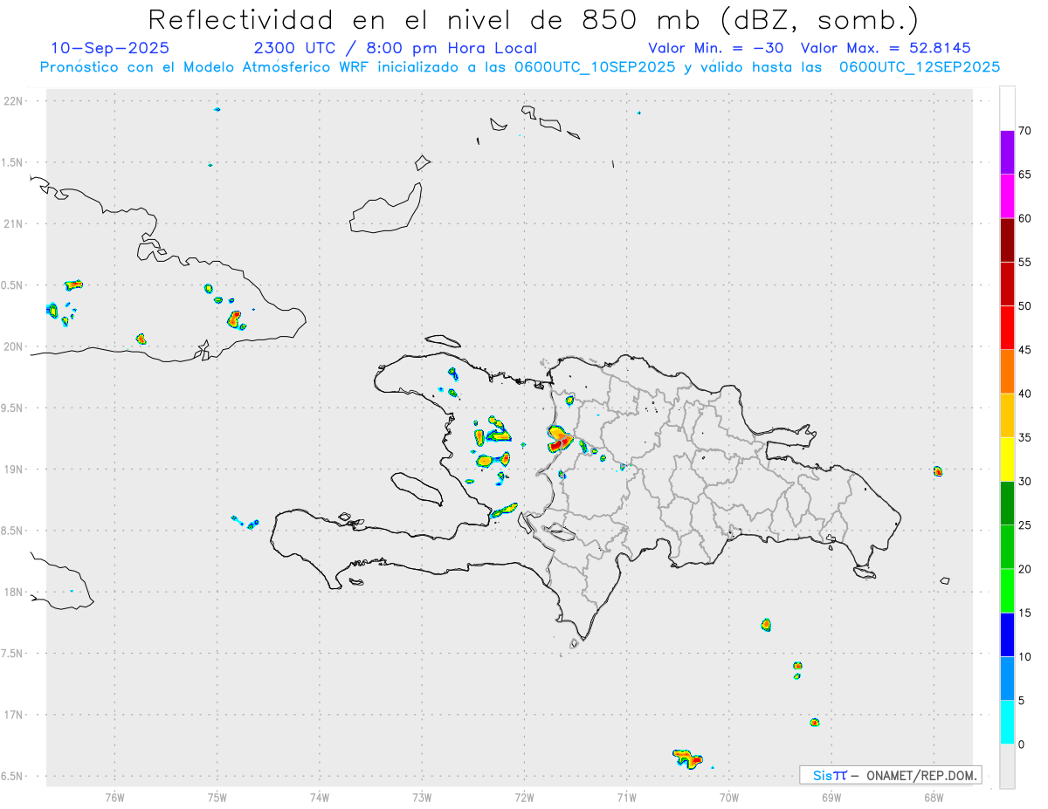Click the colorbar label '5'
The width and height of the screenshot is (1048, 809).
(1021, 701)
